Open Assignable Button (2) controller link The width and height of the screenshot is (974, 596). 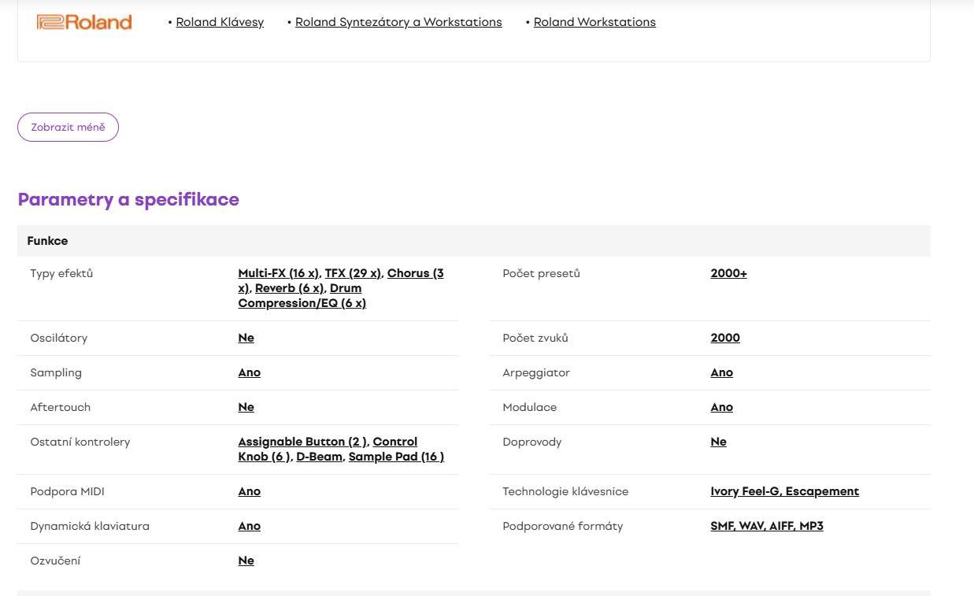pos(302,442)
